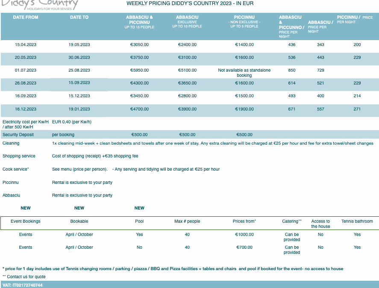Click the nightly rate 536

pyautogui.click(x=292, y=58)
